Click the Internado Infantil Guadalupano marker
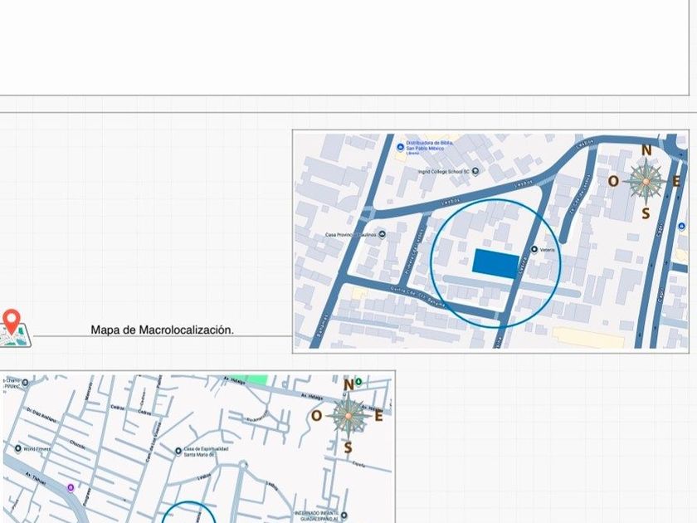 (x=344, y=516)
